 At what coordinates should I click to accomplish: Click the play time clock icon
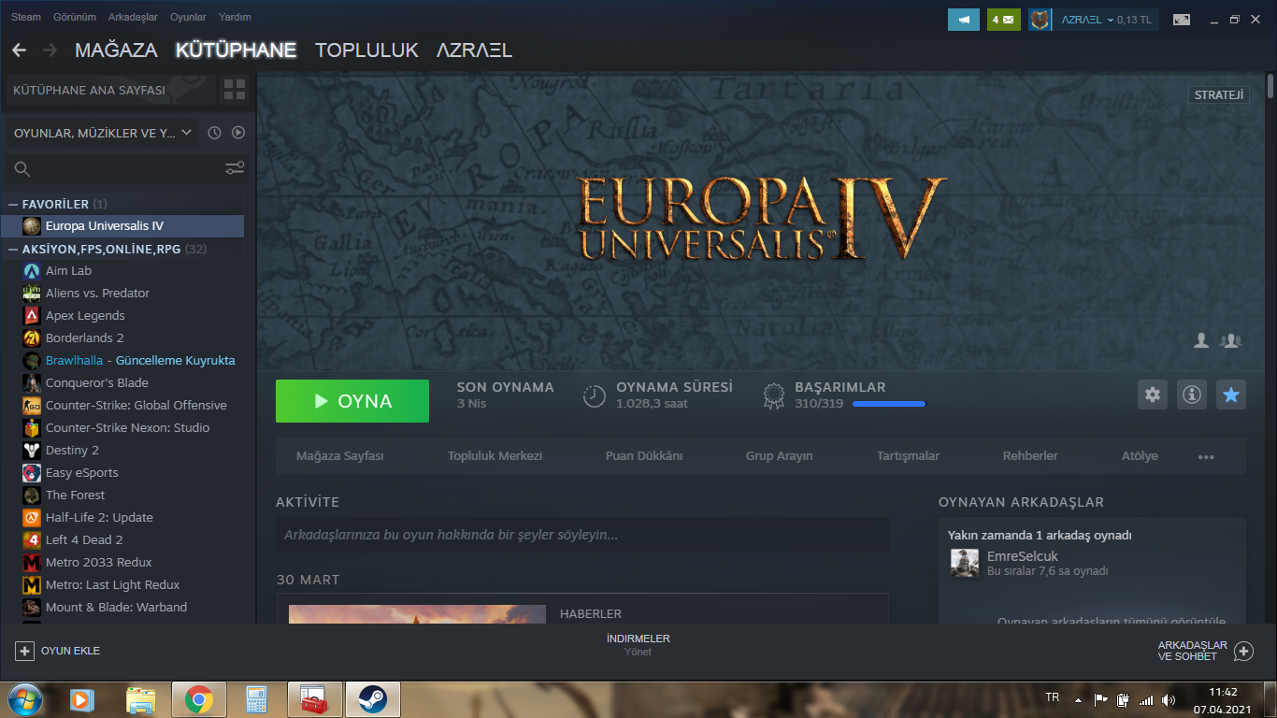595,395
